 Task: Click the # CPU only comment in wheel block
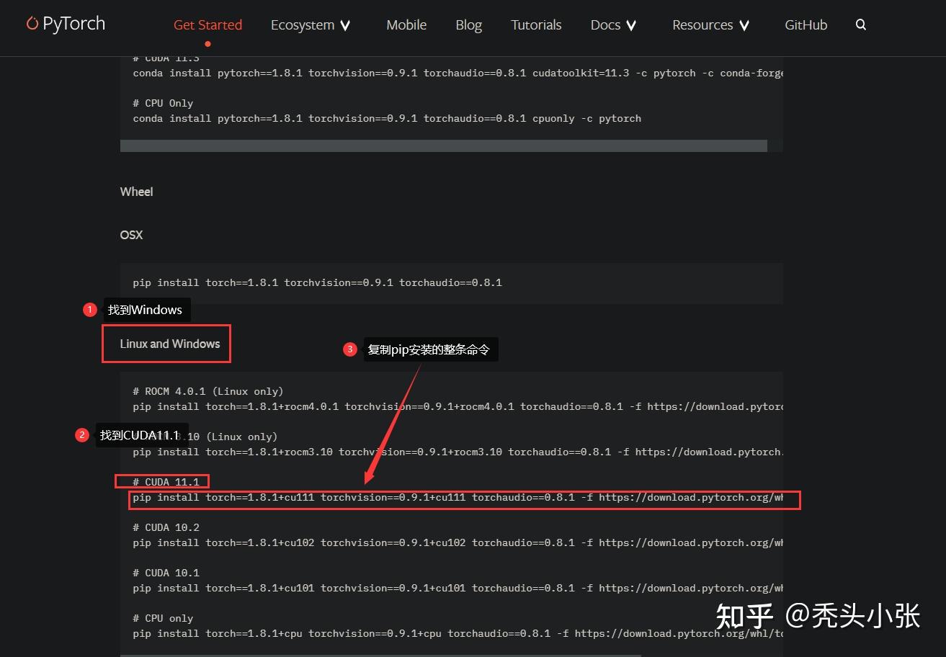point(163,618)
